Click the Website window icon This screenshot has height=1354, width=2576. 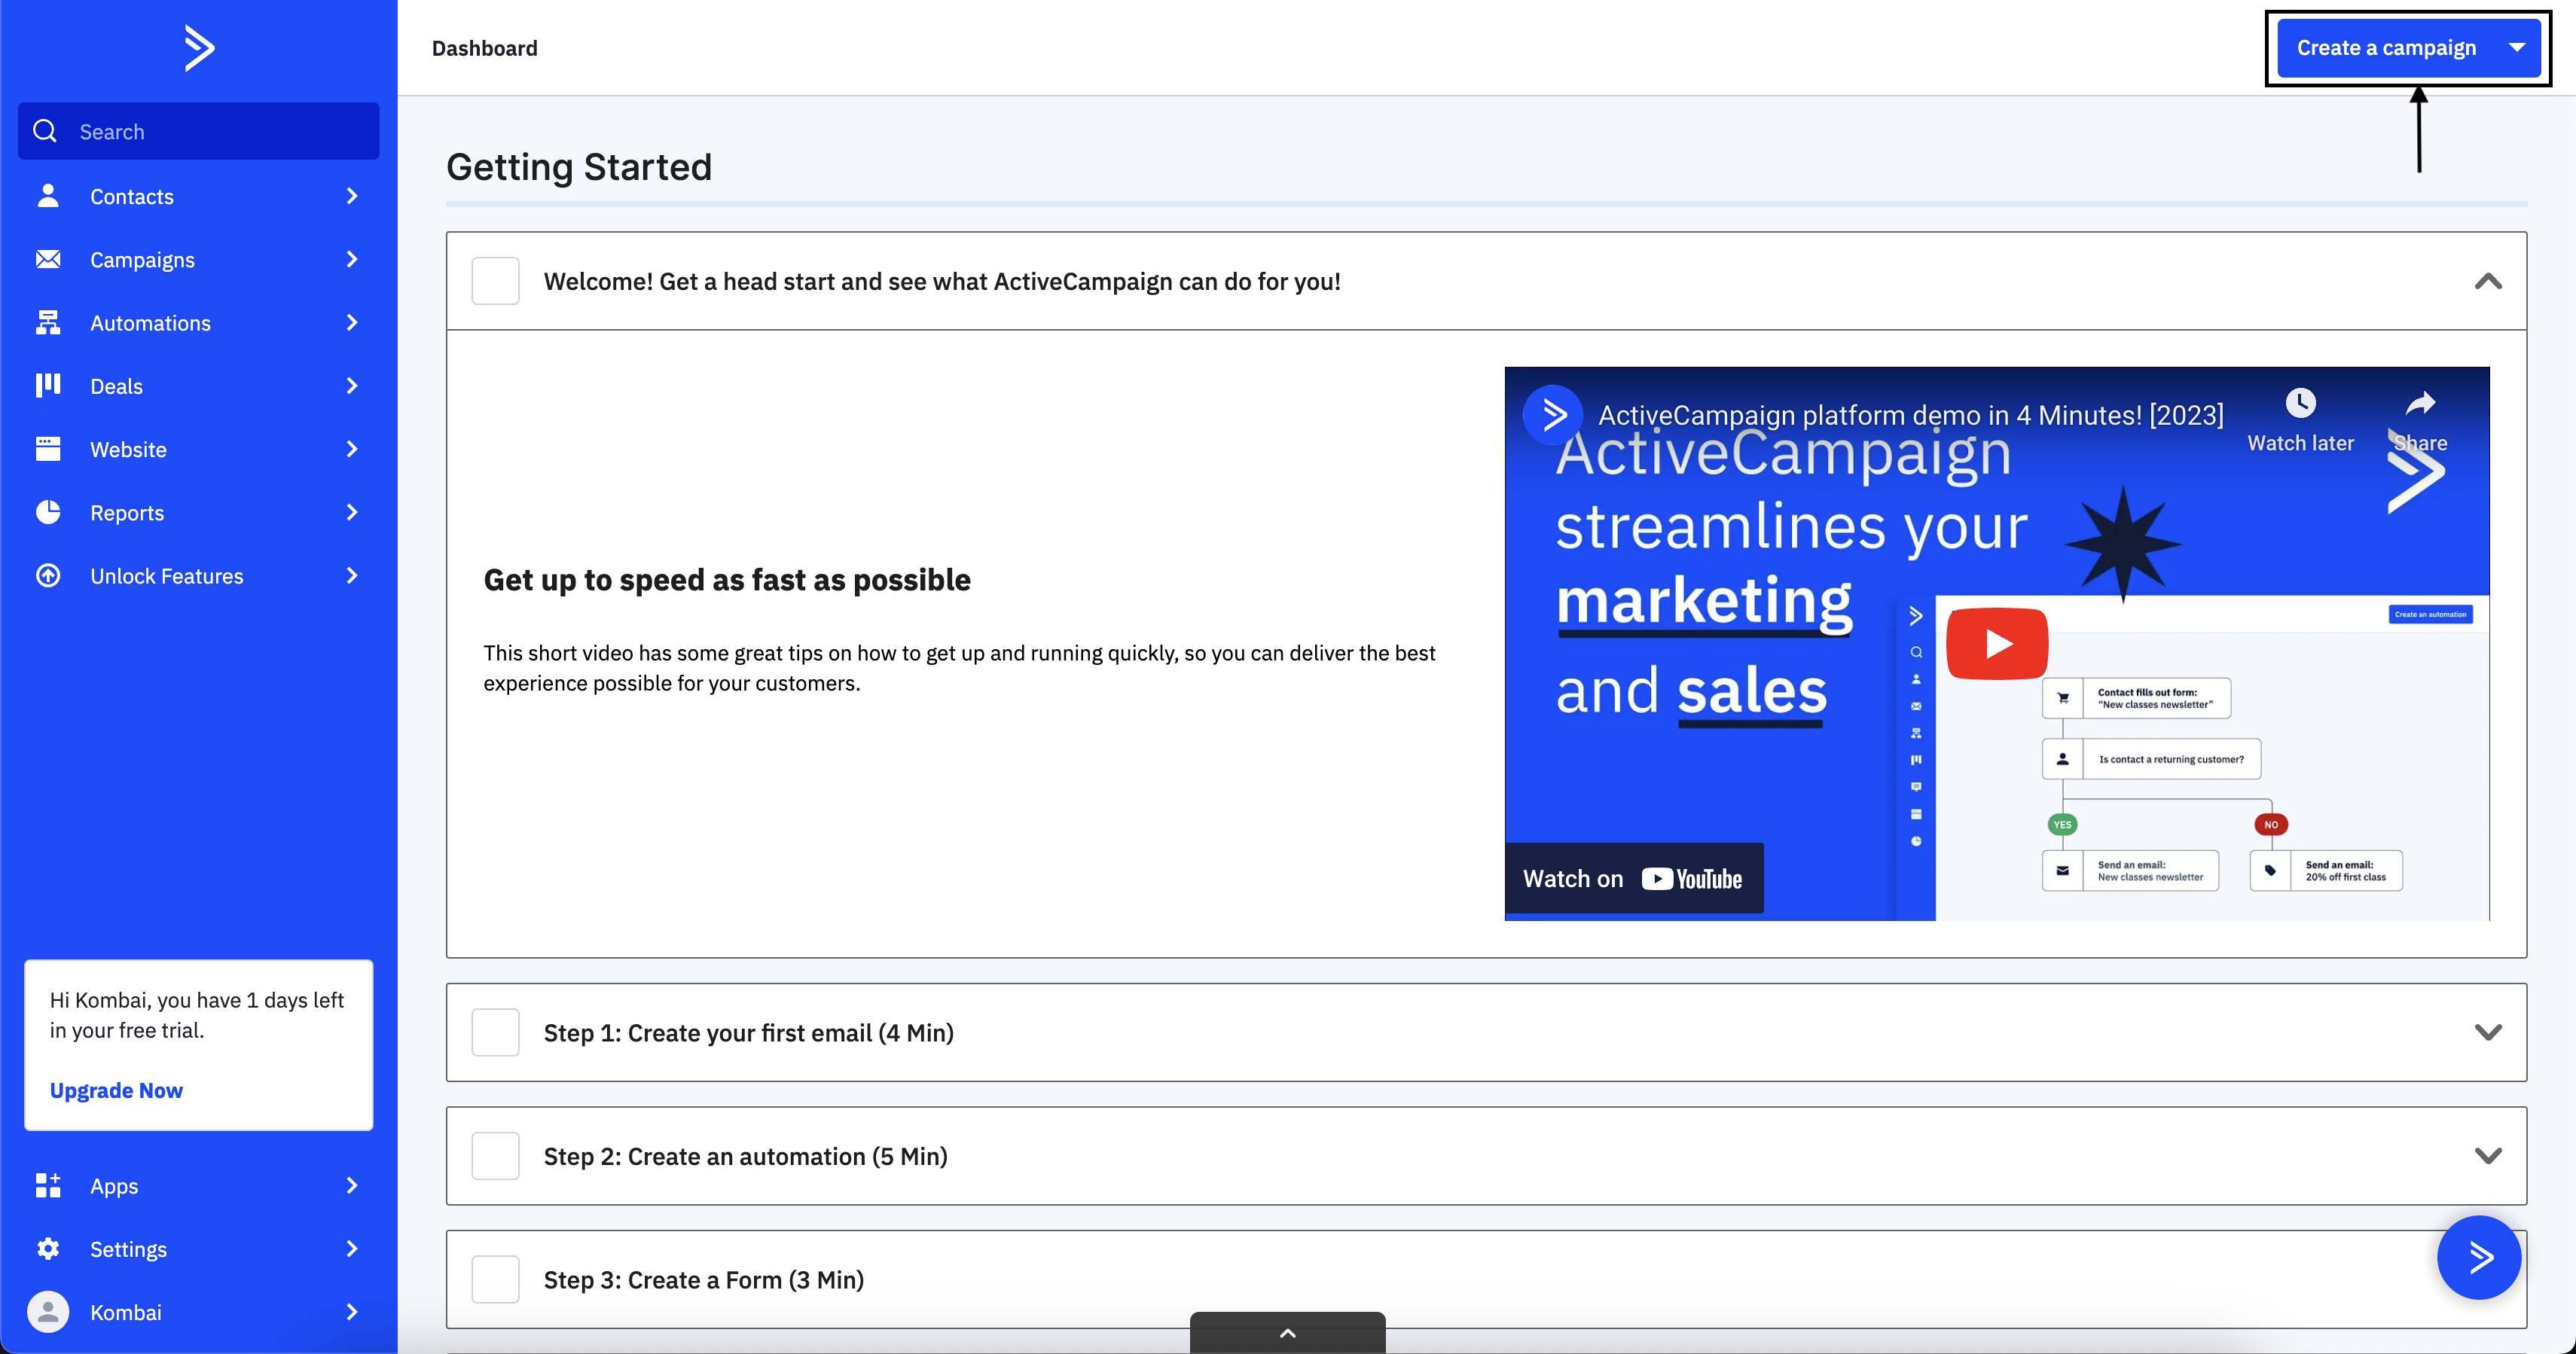coord(48,449)
